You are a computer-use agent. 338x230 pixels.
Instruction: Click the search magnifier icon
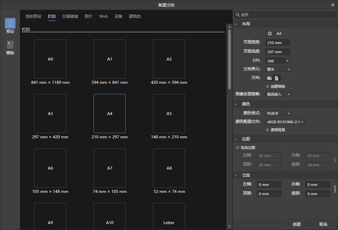(x=238, y=15)
